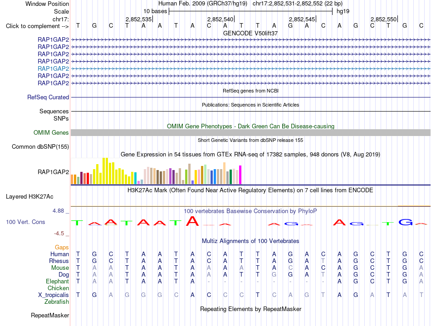Select the gray OMIM Genes bar
Image resolution: width=431 pixels, height=326 pixels.
pyautogui.click(x=250, y=133)
